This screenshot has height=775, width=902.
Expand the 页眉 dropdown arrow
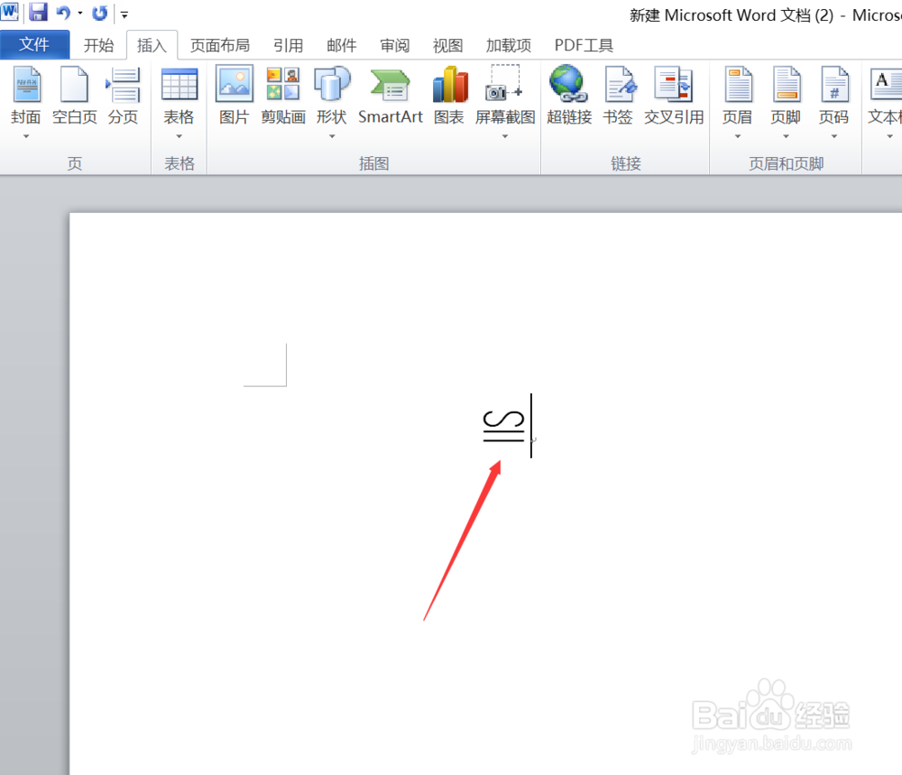[x=738, y=136]
